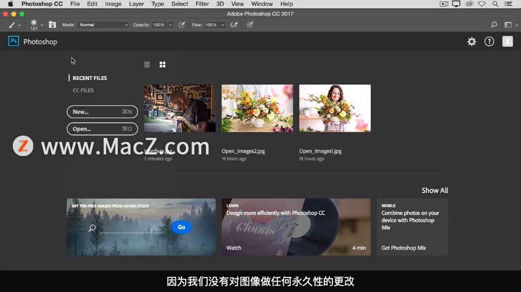Click the New... button

coord(102,112)
